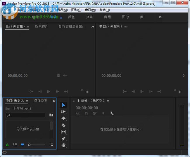Image resolution: width=190 pixels, height=157 pixels.
Task: Click Drag Video Only icon in Source monitor
Action: 58,75
